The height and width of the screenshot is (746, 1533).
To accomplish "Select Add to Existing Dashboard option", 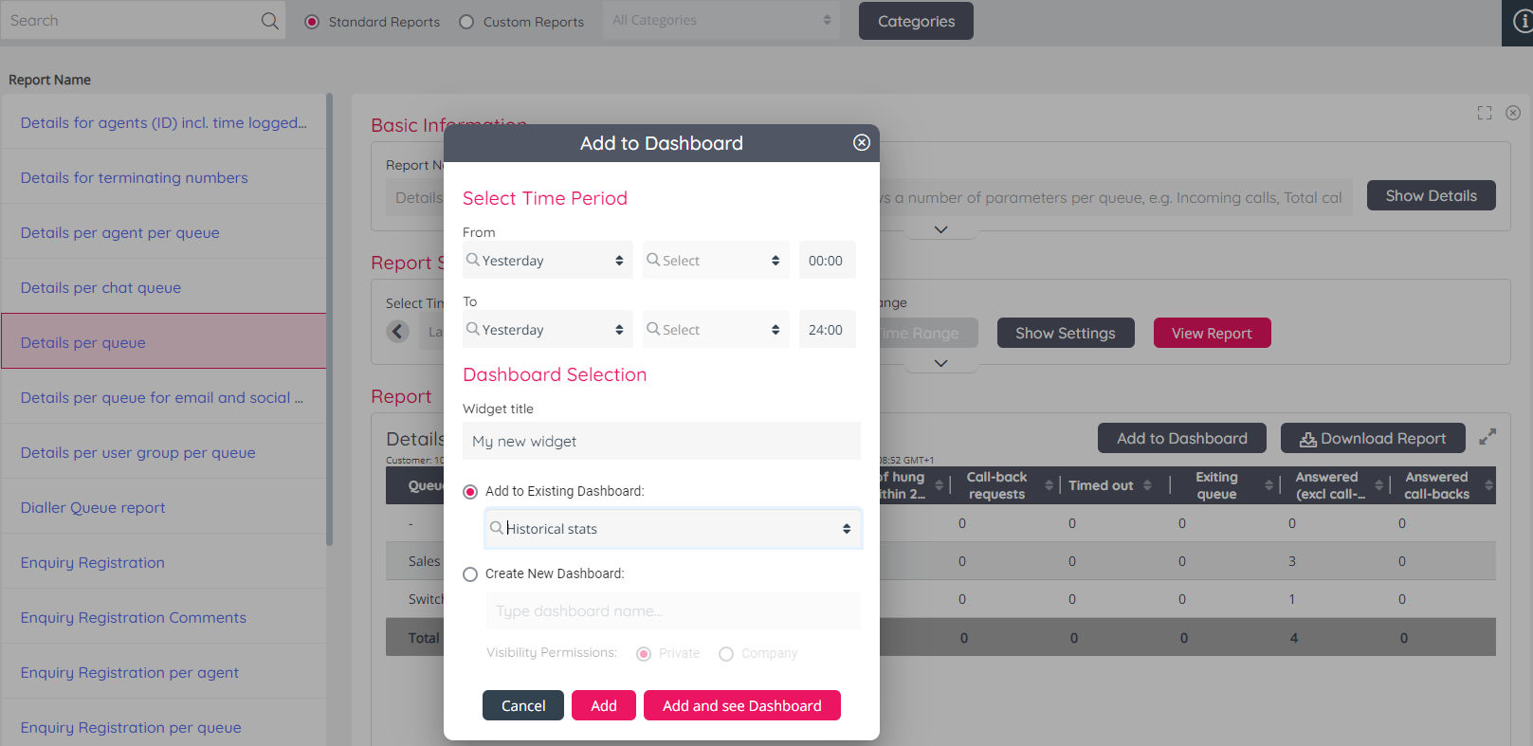I will click(470, 492).
